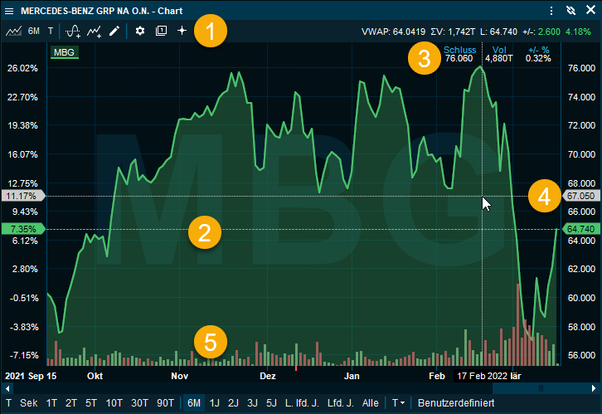Choose the Alle time range

pos(371,402)
